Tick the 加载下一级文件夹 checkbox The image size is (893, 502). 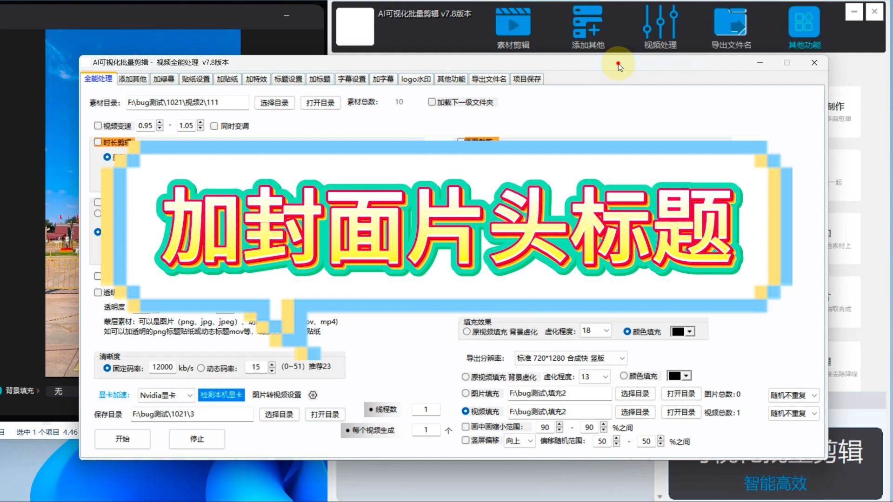(432, 102)
